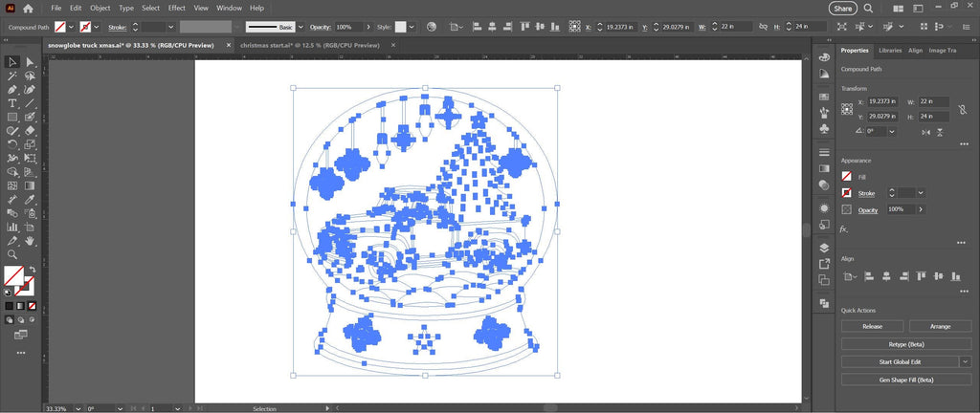This screenshot has height=413, width=980.
Task: Enable Draw Behind mode
Action: coord(21,319)
